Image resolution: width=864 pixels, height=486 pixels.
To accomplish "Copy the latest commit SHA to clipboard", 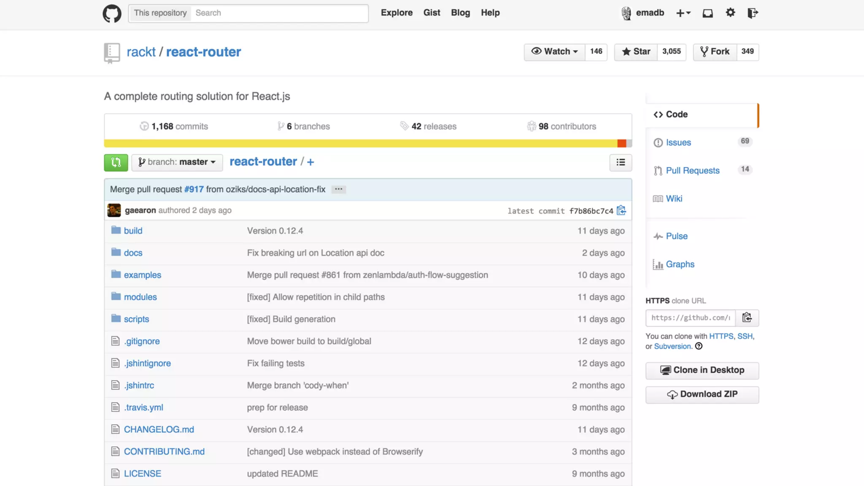I will point(621,211).
